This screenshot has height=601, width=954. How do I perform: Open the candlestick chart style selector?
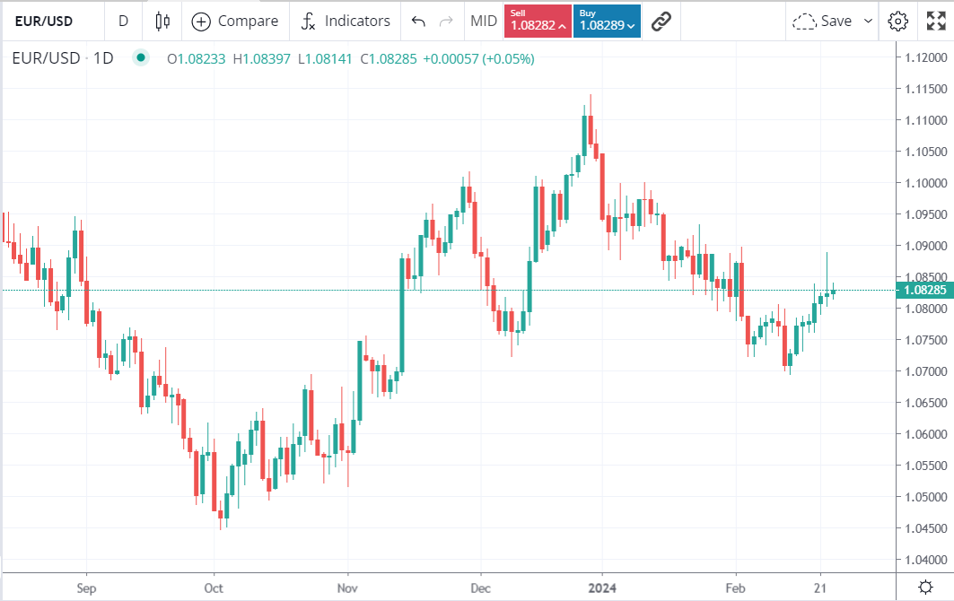162,21
